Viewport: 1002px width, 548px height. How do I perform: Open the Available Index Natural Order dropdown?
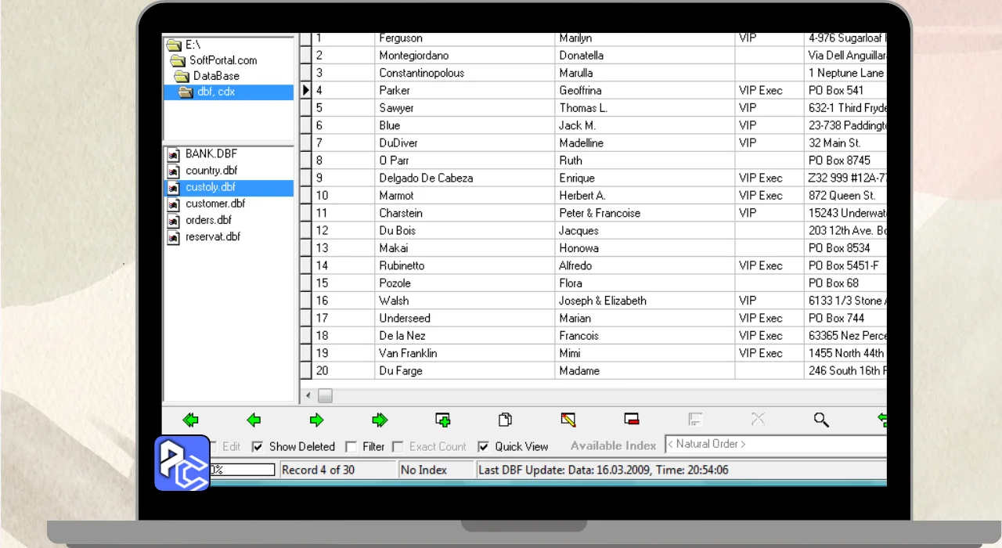[x=775, y=445]
